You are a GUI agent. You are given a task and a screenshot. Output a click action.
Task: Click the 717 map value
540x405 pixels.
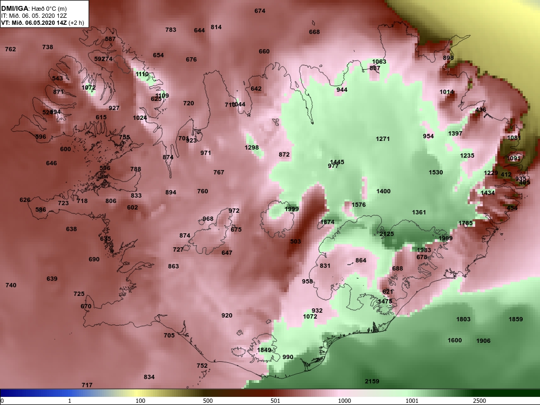[x=87, y=385]
